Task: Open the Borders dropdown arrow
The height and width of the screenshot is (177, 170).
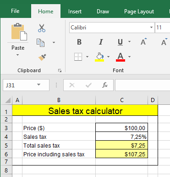Action: pos(87,57)
